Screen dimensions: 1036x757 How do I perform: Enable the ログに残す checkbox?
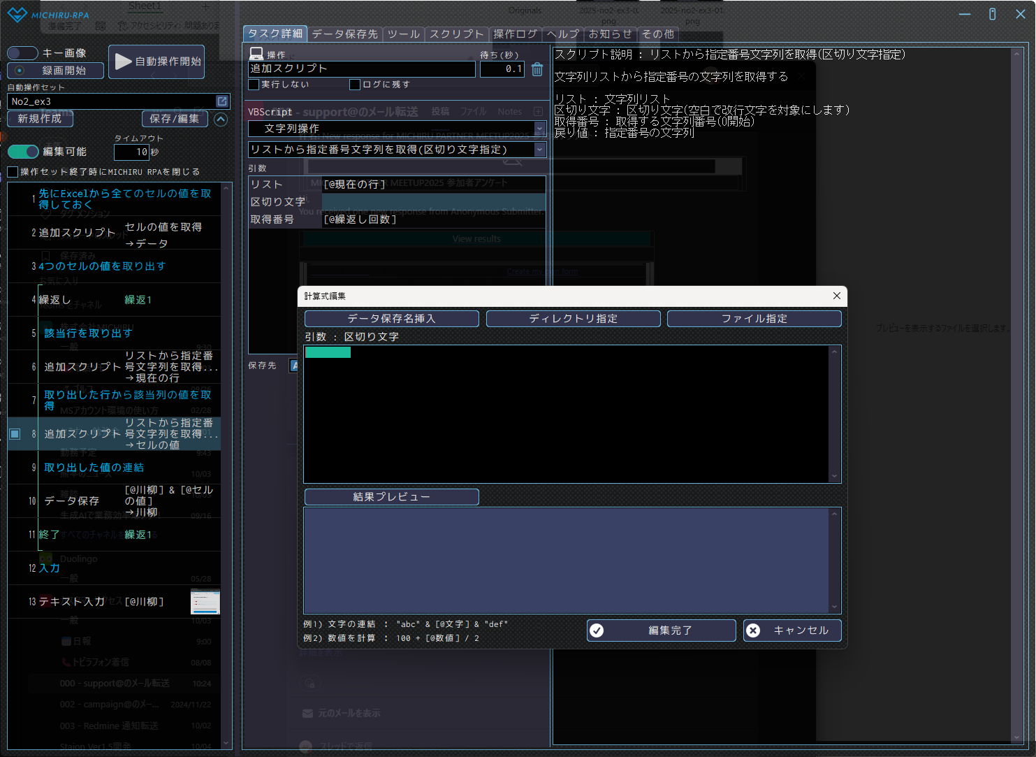tap(355, 85)
